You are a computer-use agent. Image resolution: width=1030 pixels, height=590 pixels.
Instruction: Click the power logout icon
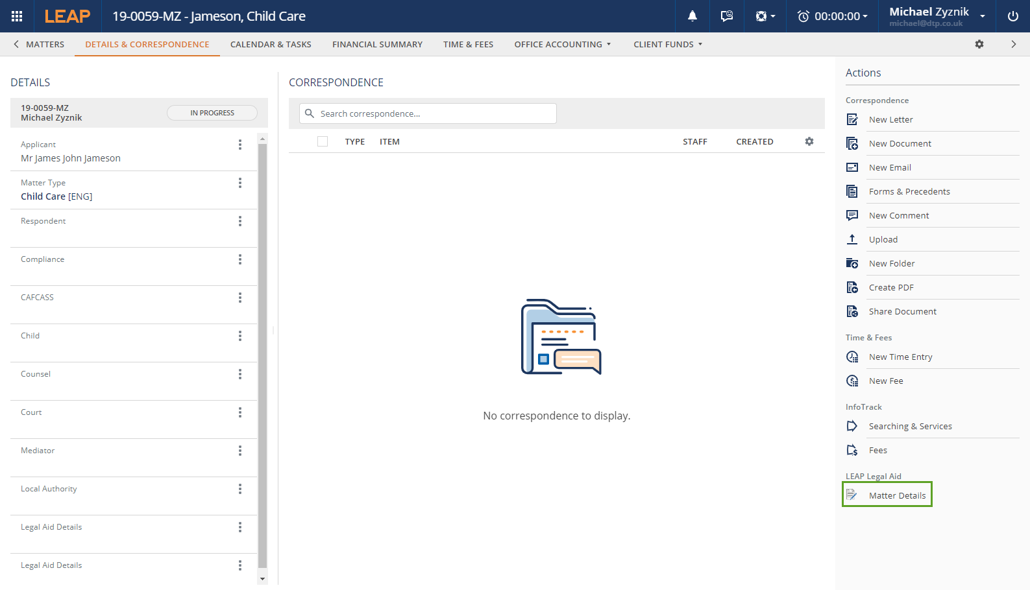1012,16
